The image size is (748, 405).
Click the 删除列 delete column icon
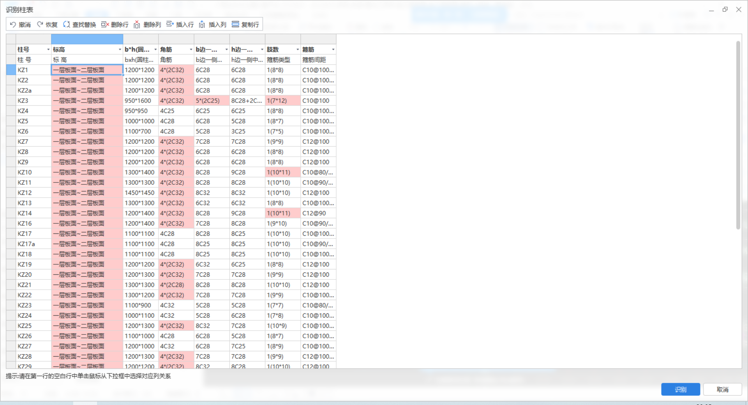[x=137, y=25]
